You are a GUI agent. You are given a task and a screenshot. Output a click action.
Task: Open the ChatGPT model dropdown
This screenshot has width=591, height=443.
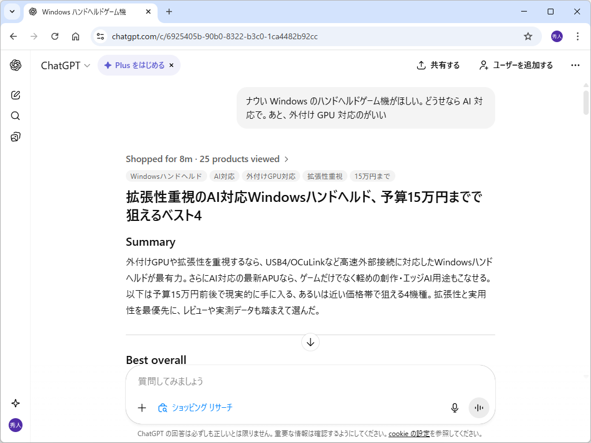tap(65, 65)
